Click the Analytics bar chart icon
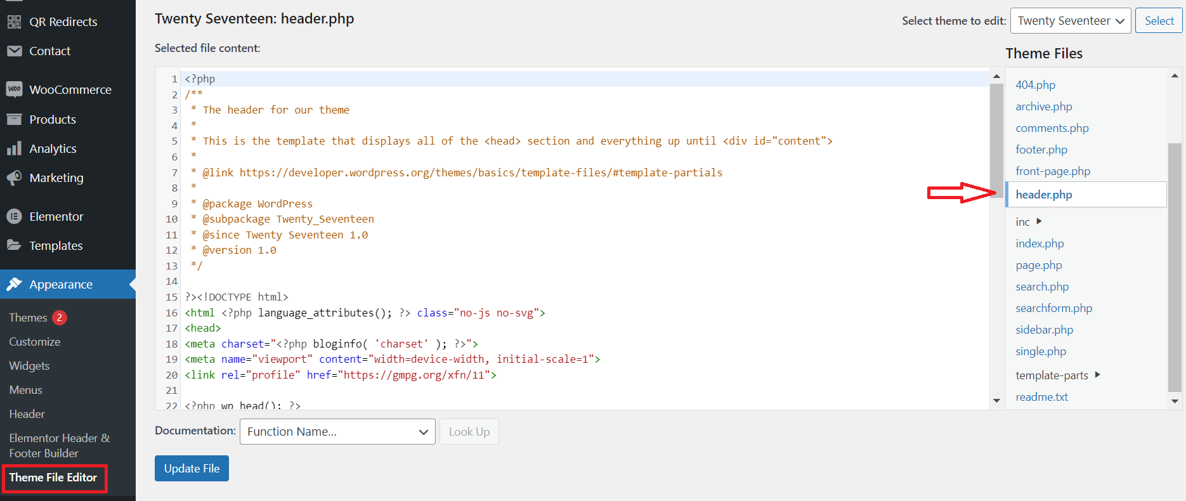 click(x=14, y=148)
